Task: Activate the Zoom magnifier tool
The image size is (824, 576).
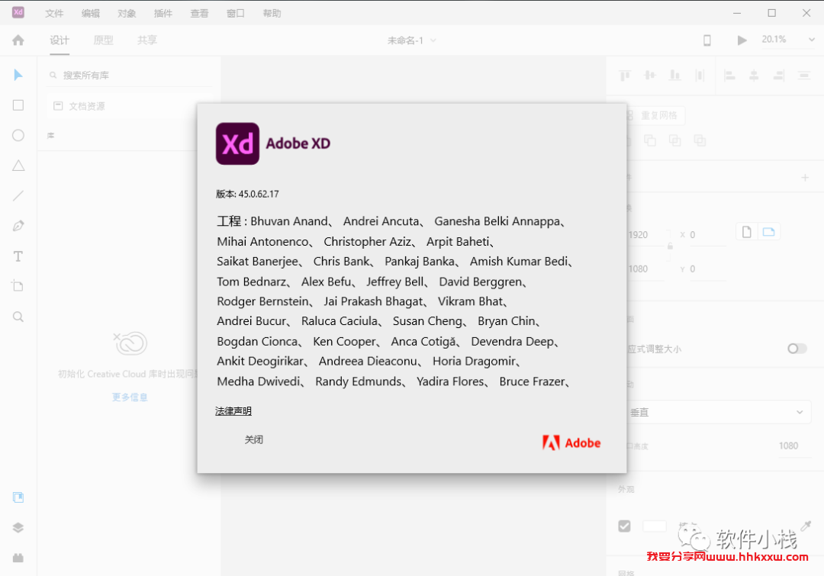Action: pos(18,317)
